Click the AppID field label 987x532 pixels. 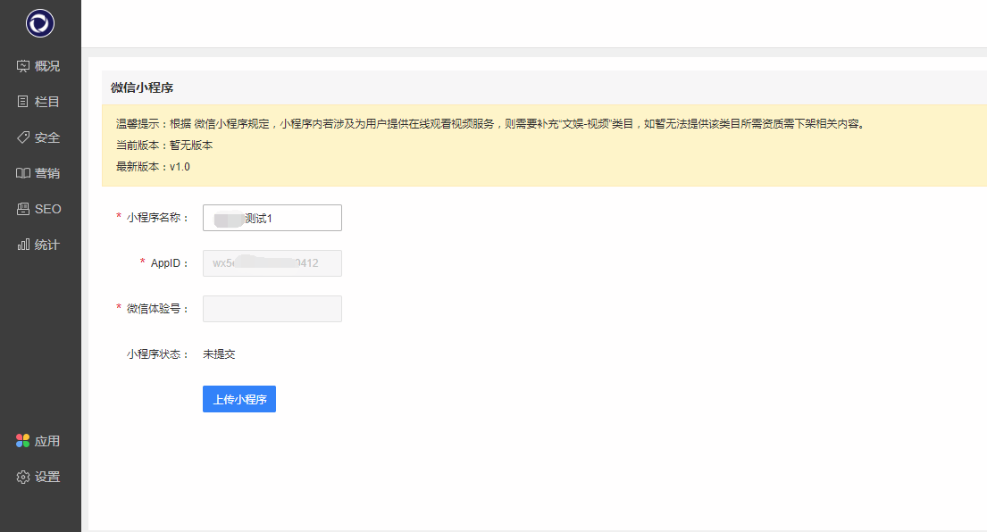[169, 262]
